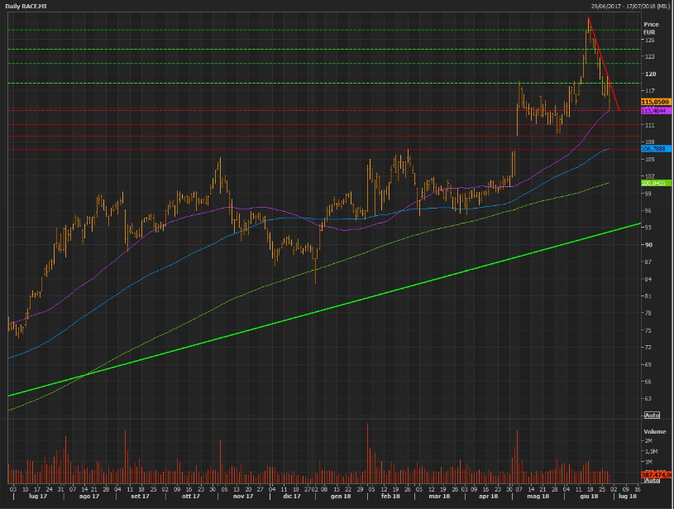
Task: Select the green 100,8455 moving average tag
Action: pyautogui.click(x=655, y=184)
